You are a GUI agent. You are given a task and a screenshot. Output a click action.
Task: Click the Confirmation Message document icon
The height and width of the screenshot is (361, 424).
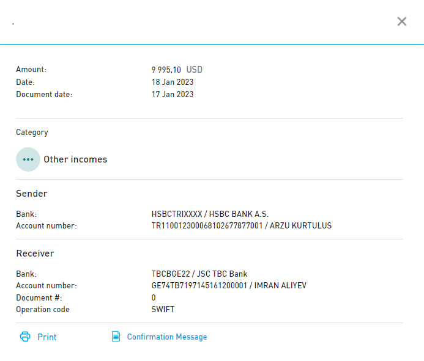(x=116, y=337)
